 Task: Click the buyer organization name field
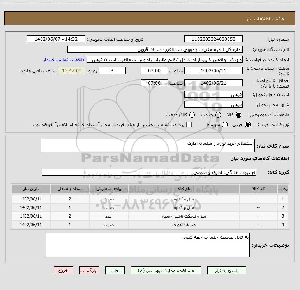pyautogui.click(x=155, y=49)
